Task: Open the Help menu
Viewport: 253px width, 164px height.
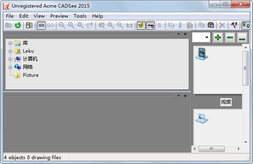Action: (x=97, y=16)
